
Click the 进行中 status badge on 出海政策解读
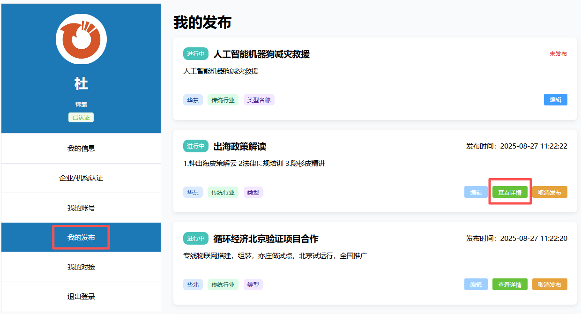point(196,146)
